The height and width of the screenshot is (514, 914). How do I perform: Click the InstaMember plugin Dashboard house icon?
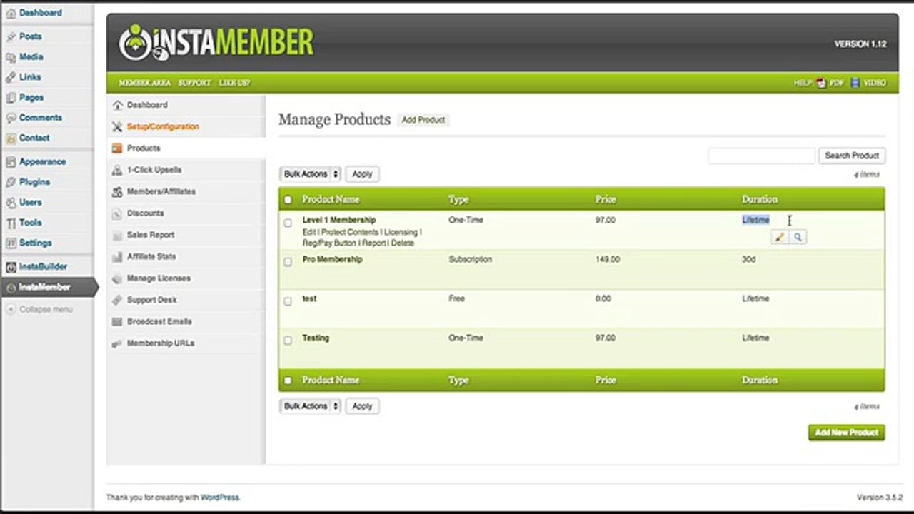(x=117, y=105)
